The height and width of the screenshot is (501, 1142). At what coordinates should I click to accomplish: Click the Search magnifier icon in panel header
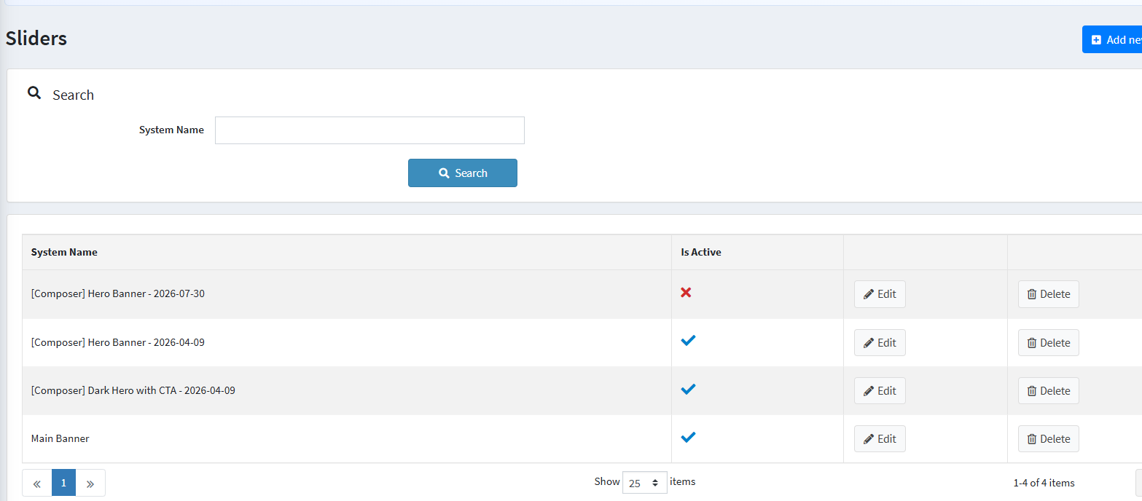pyautogui.click(x=34, y=93)
